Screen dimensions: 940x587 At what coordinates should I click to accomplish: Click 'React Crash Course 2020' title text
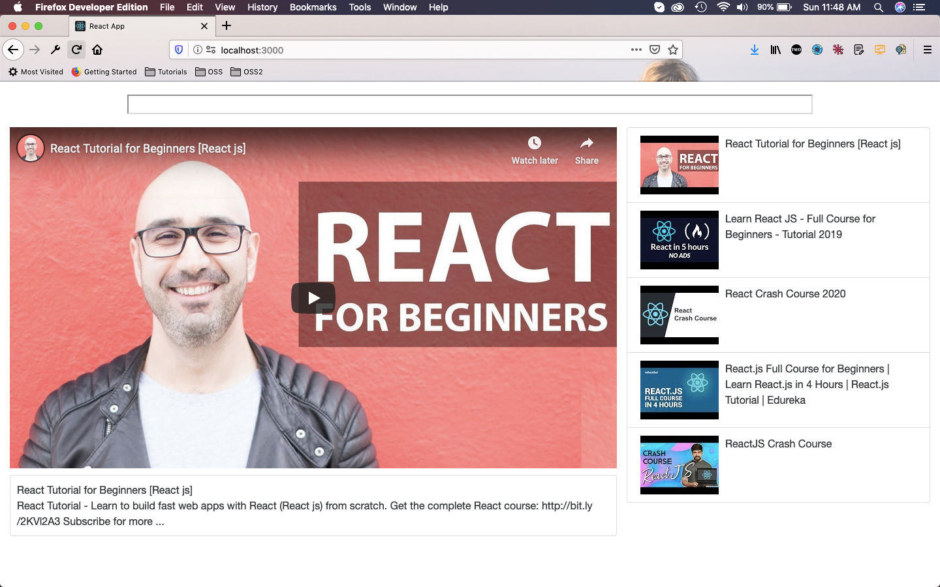[x=785, y=294]
